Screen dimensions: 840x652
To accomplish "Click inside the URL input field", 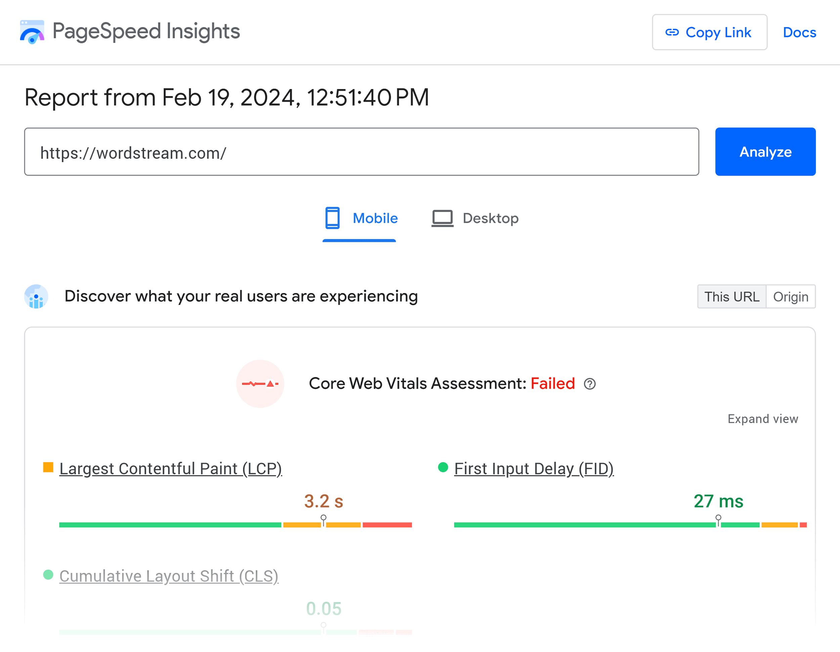I will click(362, 151).
